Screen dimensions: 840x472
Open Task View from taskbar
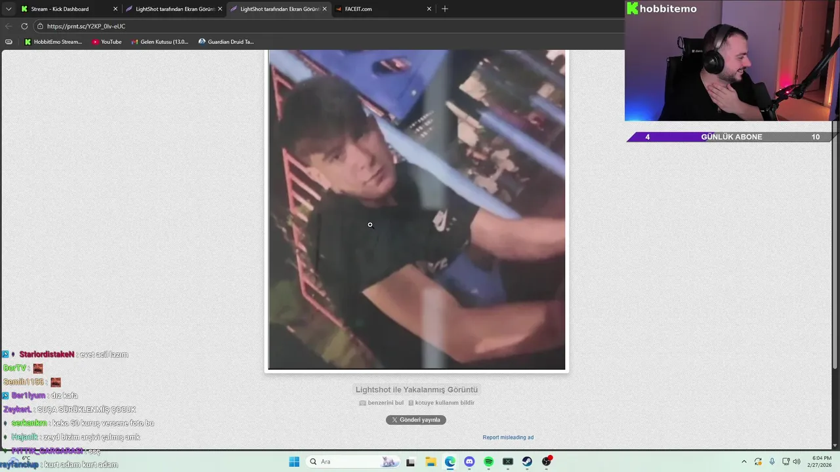click(x=410, y=462)
